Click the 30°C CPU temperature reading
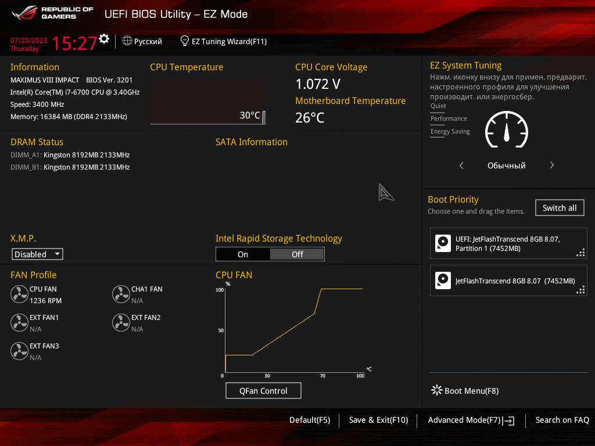Screen dimensions: 595x446 (250, 116)
